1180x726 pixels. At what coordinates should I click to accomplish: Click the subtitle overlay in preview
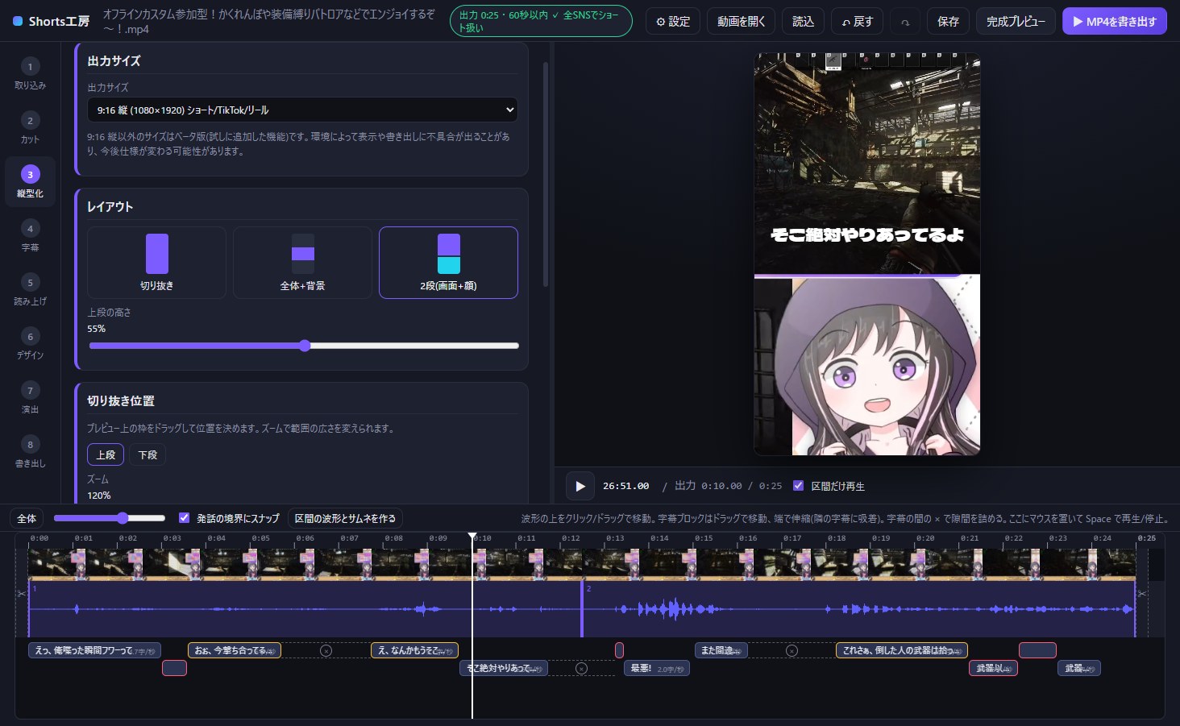866,234
